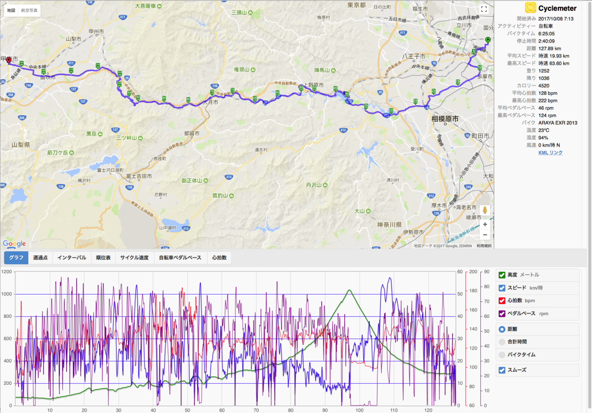Select the バイクタイム radio button
This screenshot has width=592, height=413.
coord(502,355)
